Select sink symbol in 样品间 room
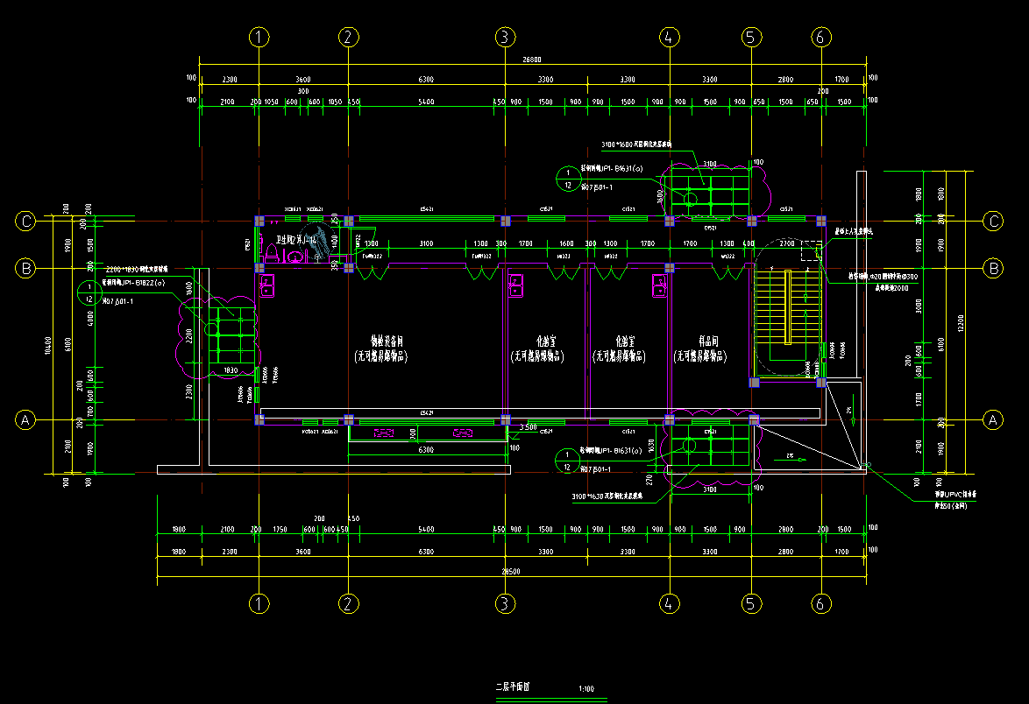 (x=660, y=285)
